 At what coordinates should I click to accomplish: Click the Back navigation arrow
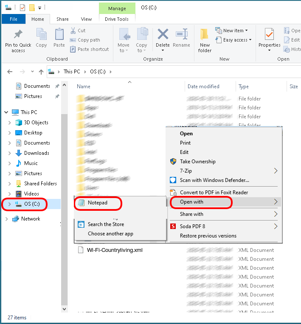pyautogui.click(x=10, y=72)
